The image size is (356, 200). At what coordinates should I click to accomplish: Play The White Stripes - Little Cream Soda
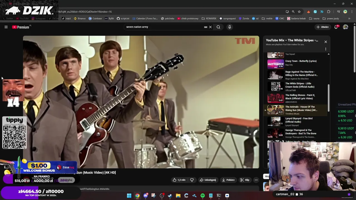click(x=295, y=87)
